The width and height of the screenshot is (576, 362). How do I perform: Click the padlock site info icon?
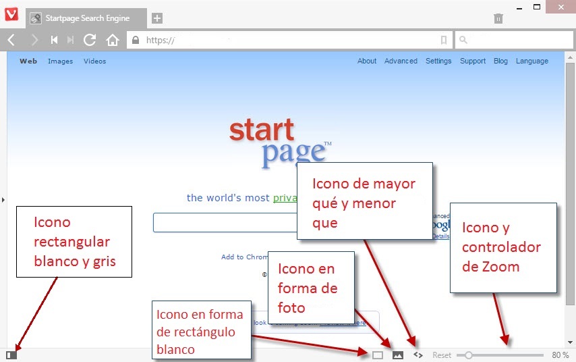(x=136, y=40)
